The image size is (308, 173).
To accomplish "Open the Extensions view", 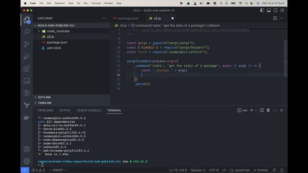I will pyautogui.click(x=27, y=69).
